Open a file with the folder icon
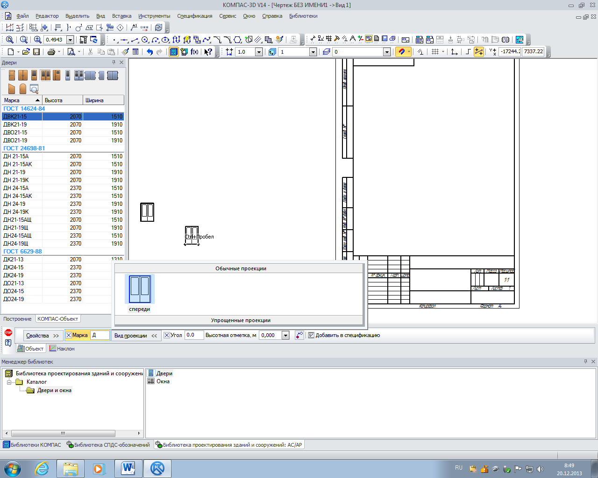598x478 pixels. 26,52
